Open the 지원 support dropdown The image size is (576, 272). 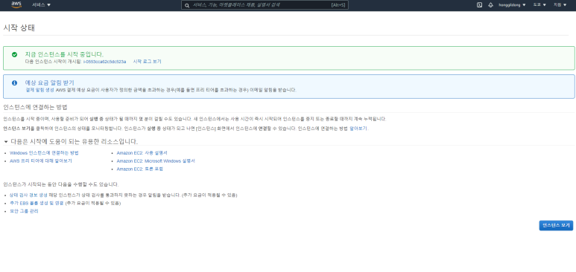[x=560, y=5]
